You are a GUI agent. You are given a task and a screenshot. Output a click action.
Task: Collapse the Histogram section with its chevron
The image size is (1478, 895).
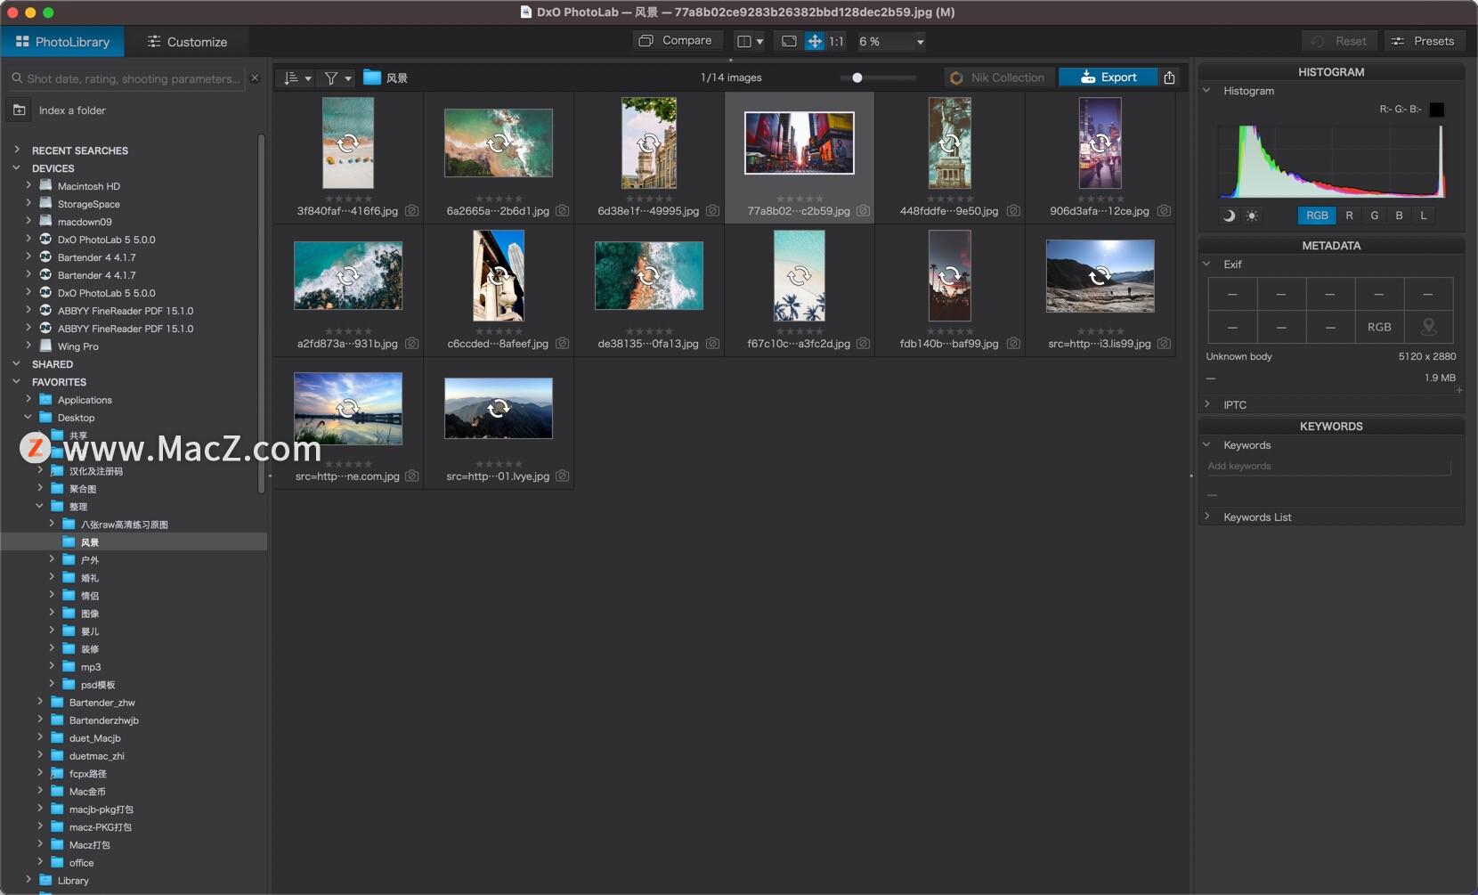1208,90
